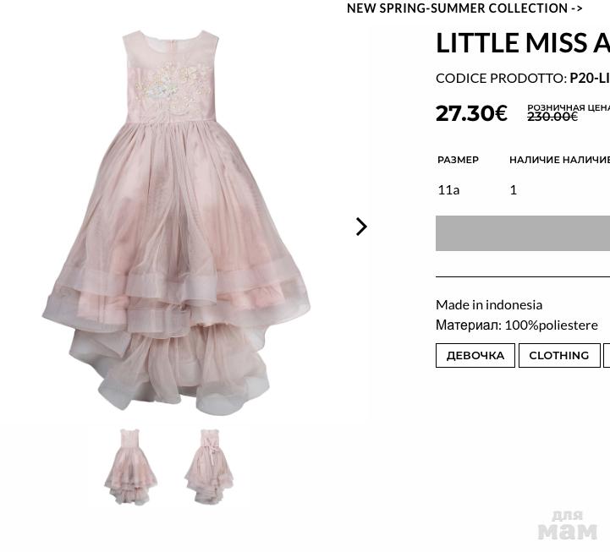Select size 11a
610x552 pixels.
[448, 189]
